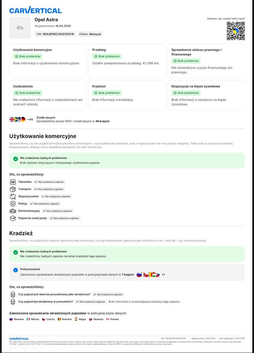Click the Policja badge icon

point(13,204)
